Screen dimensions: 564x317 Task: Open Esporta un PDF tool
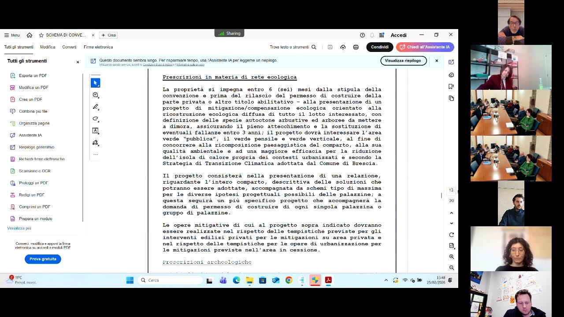(33, 76)
